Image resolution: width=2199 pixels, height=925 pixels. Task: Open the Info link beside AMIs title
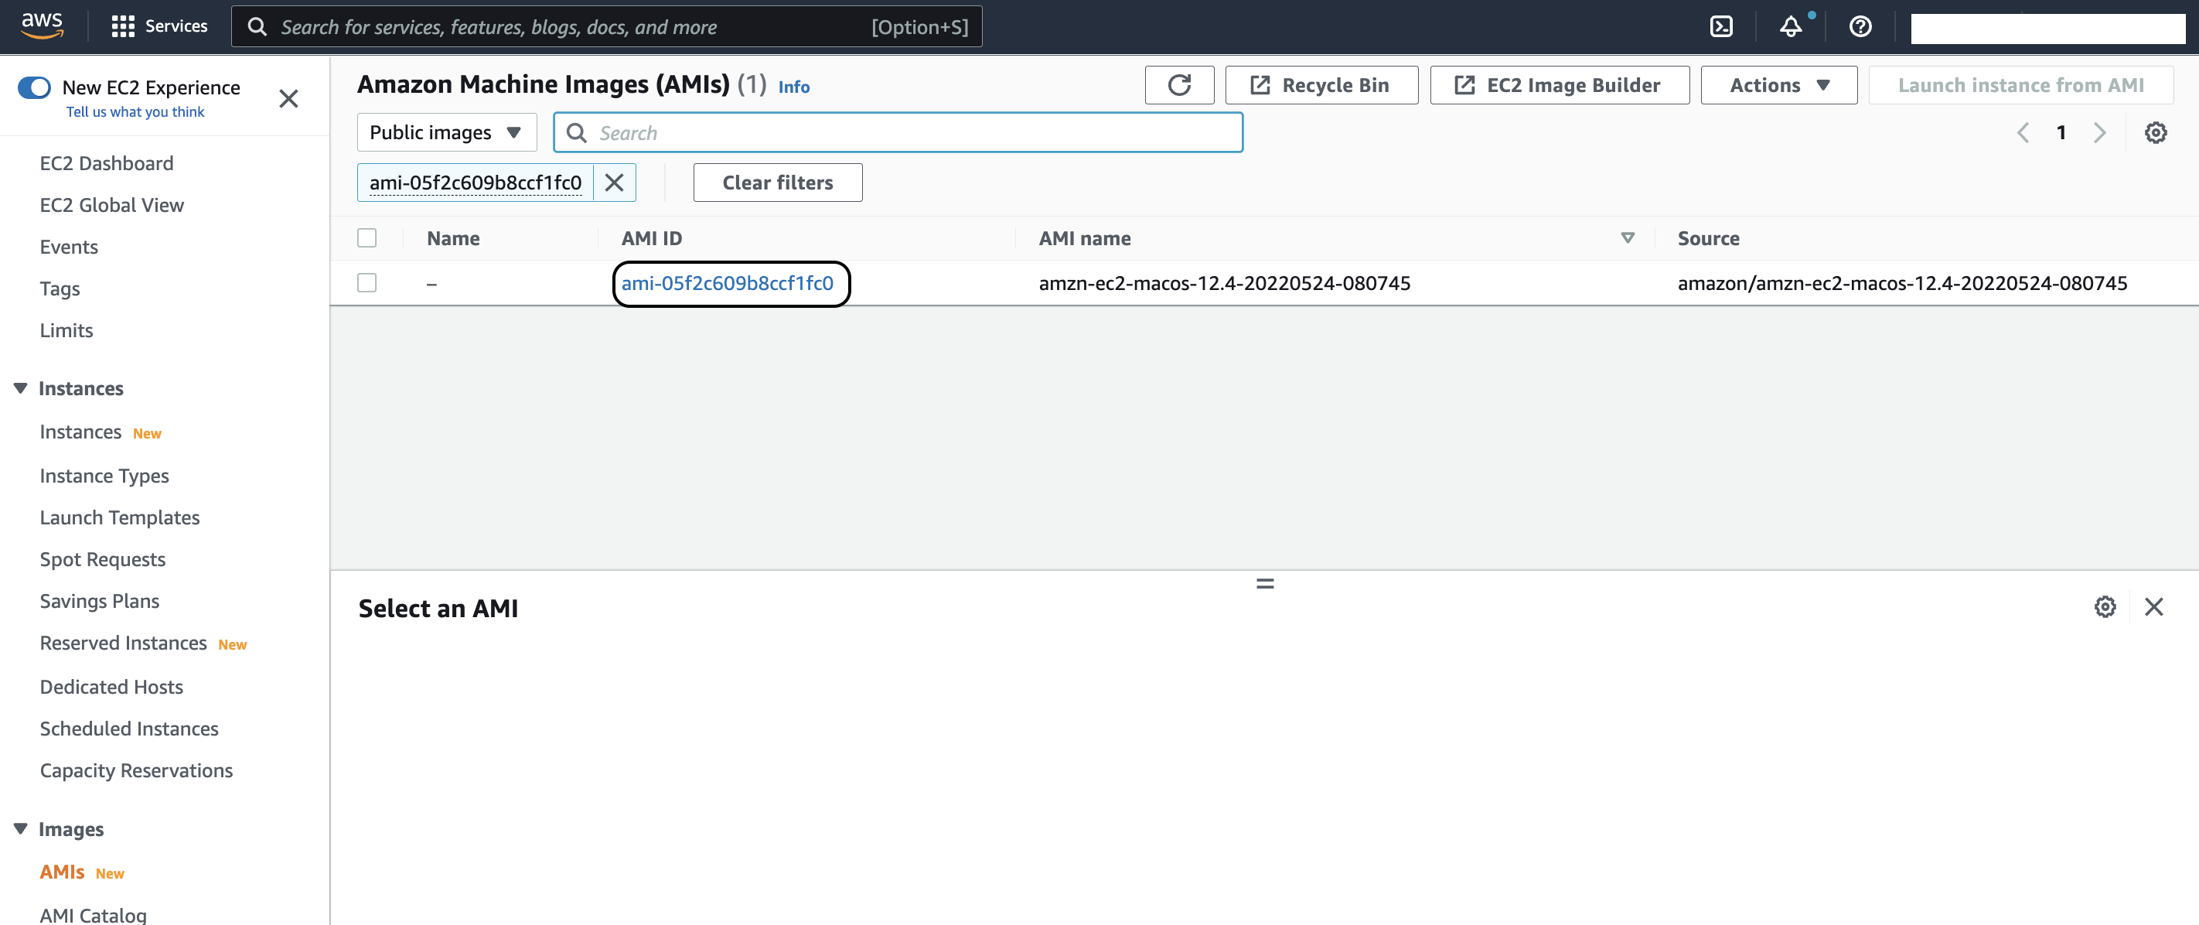794,87
